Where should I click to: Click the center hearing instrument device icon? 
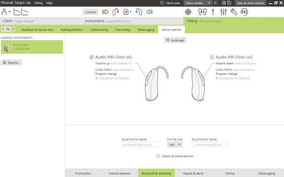coord(126,12)
